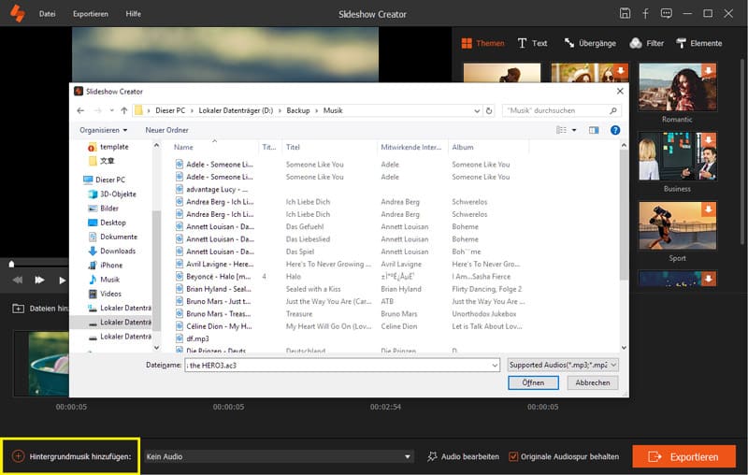Open the Facebook share icon
Viewport: 748px width, 475px height.
(645, 14)
